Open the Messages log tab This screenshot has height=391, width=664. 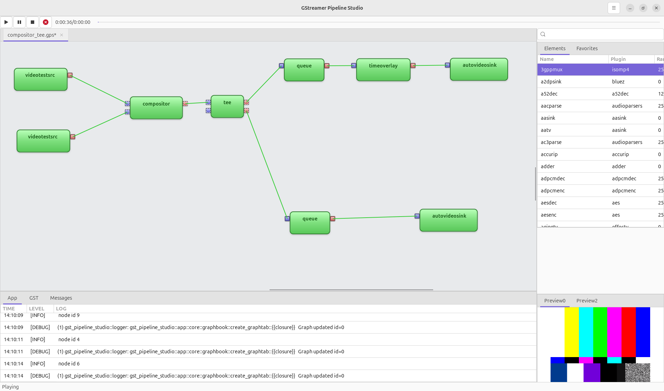tap(61, 298)
